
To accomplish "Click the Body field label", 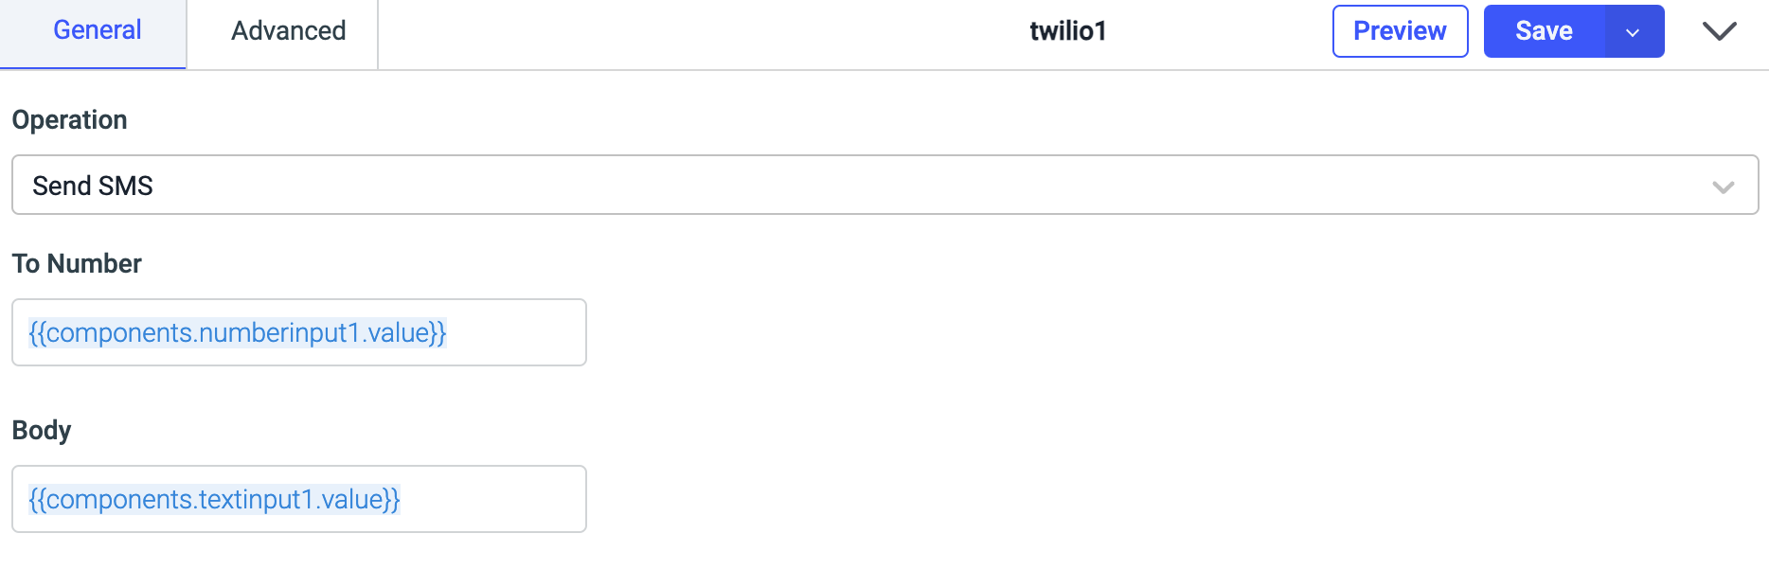I will point(42,431).
